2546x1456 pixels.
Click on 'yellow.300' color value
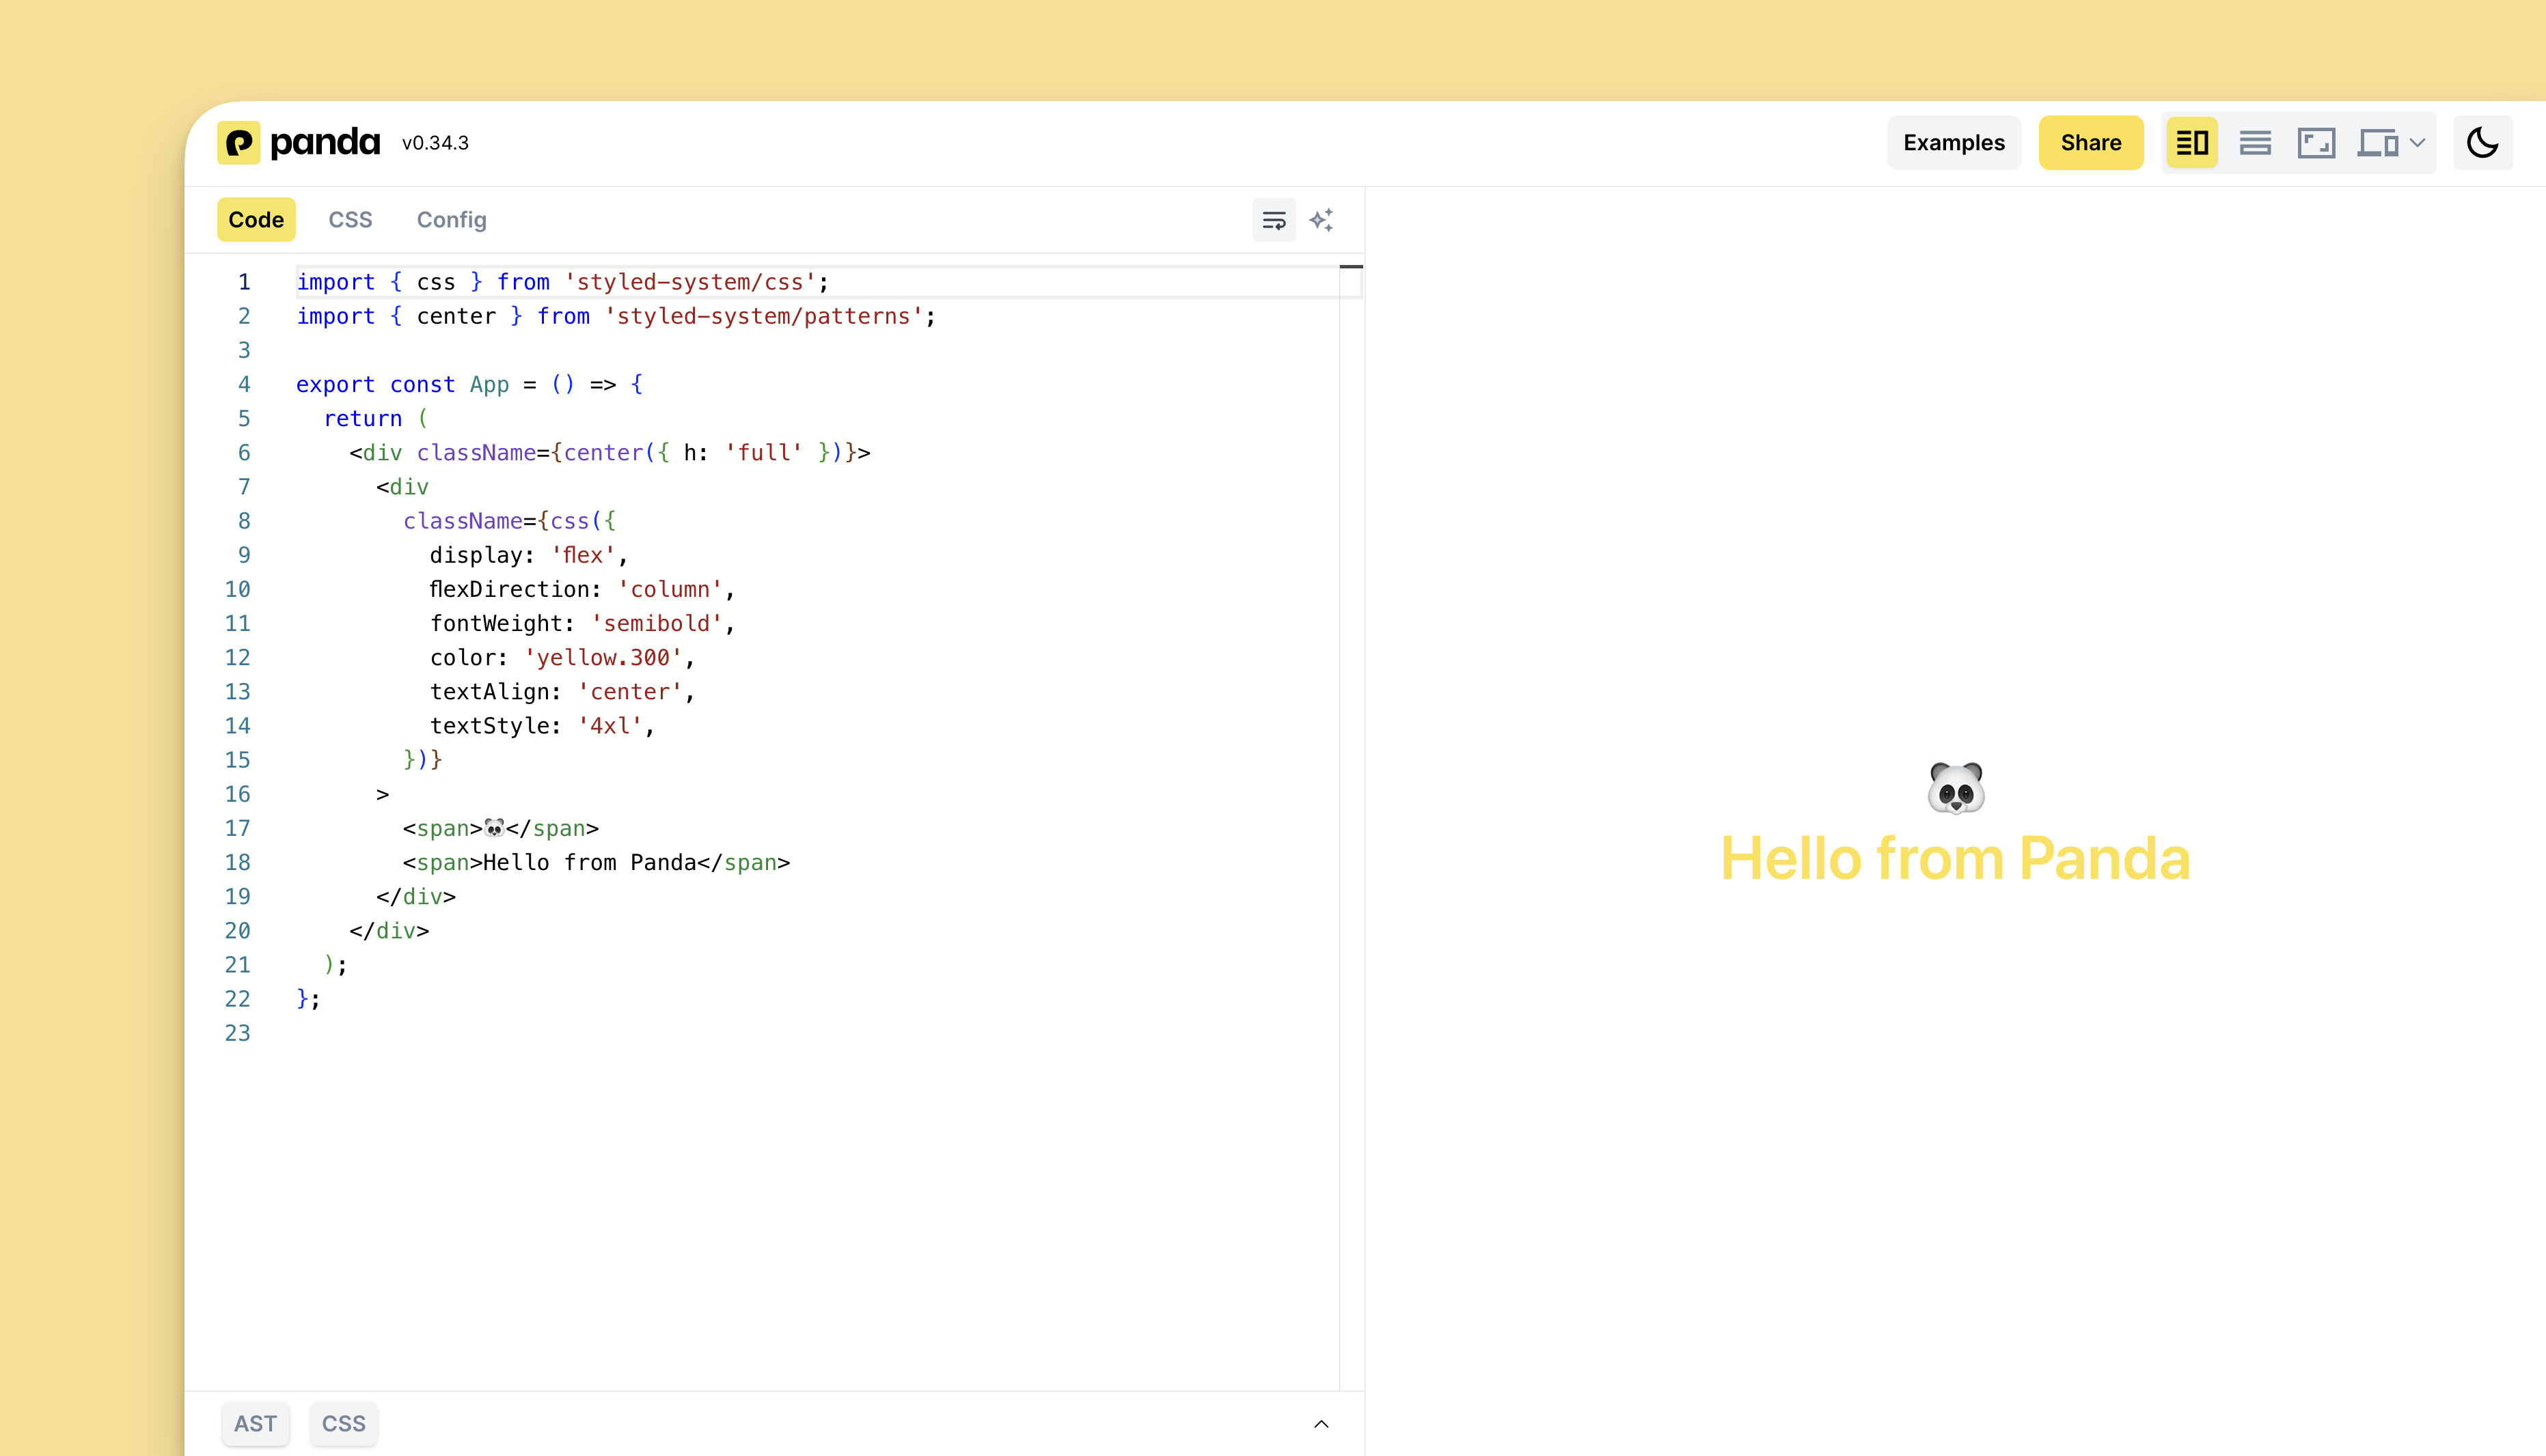[603, 658]
